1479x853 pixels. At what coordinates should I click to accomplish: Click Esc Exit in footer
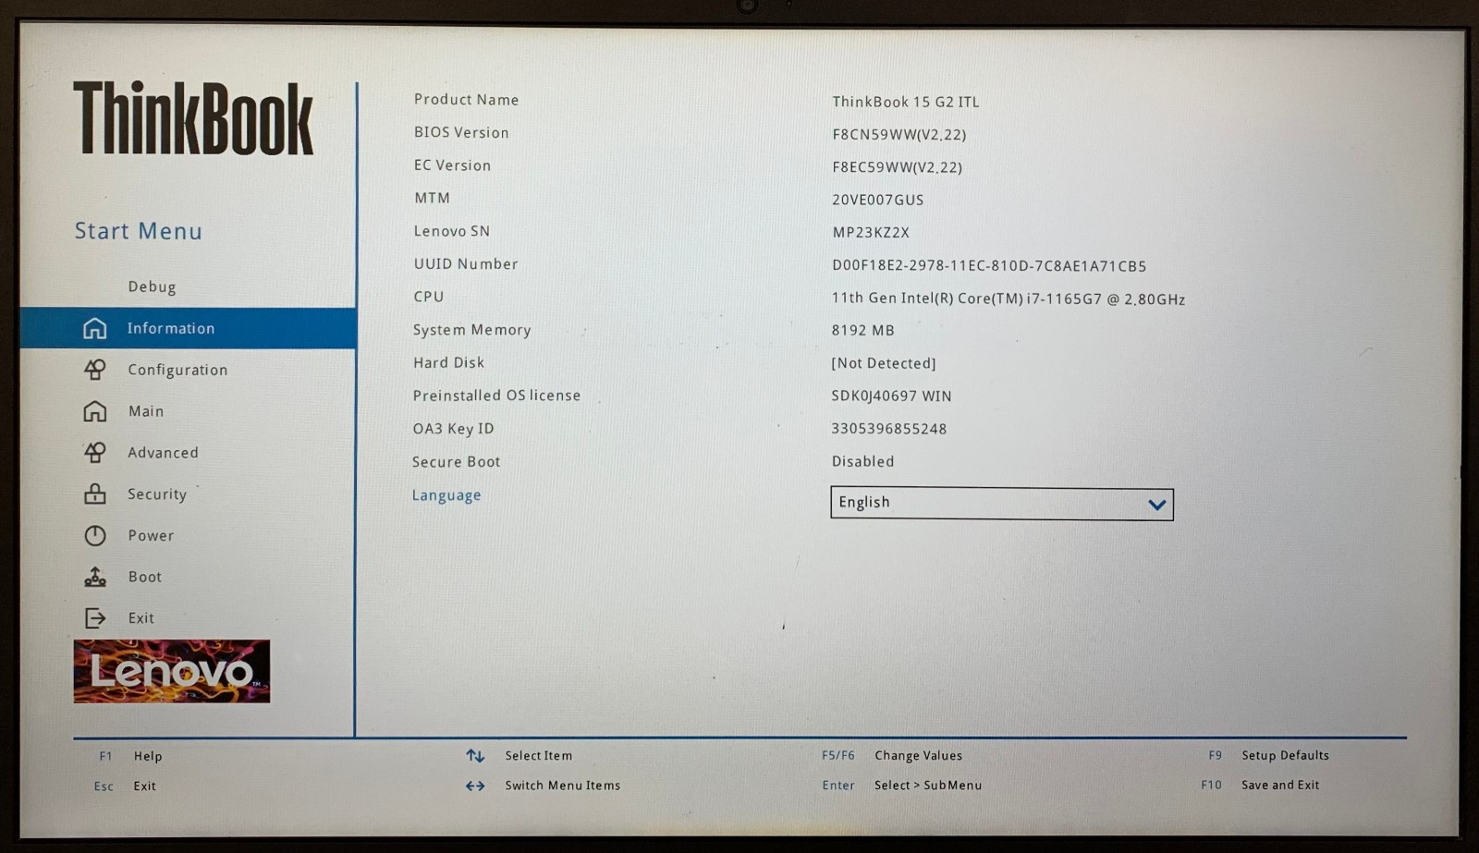pyautogui.click(x=125, y=786)
